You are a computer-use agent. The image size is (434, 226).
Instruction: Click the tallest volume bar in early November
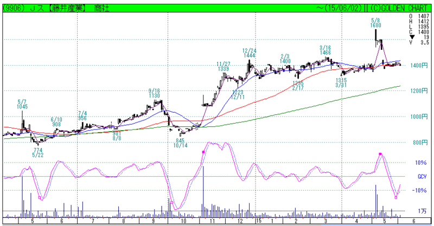click(x=203, y=192)
